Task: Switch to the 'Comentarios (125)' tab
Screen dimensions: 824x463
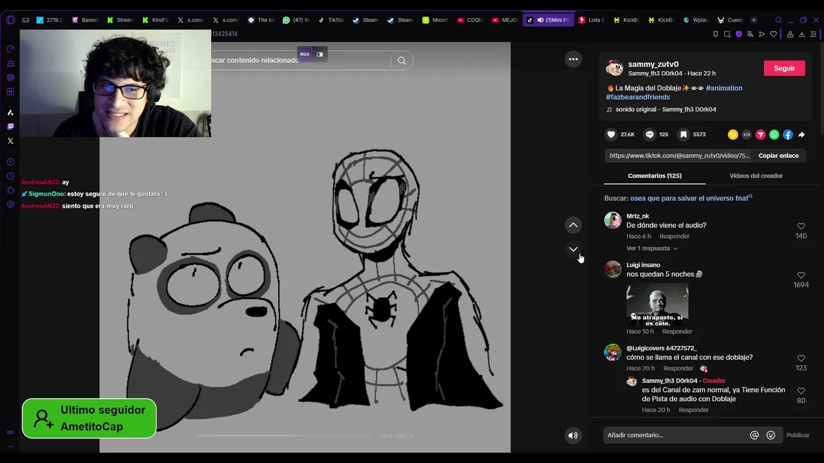Action: click(655, 176)
